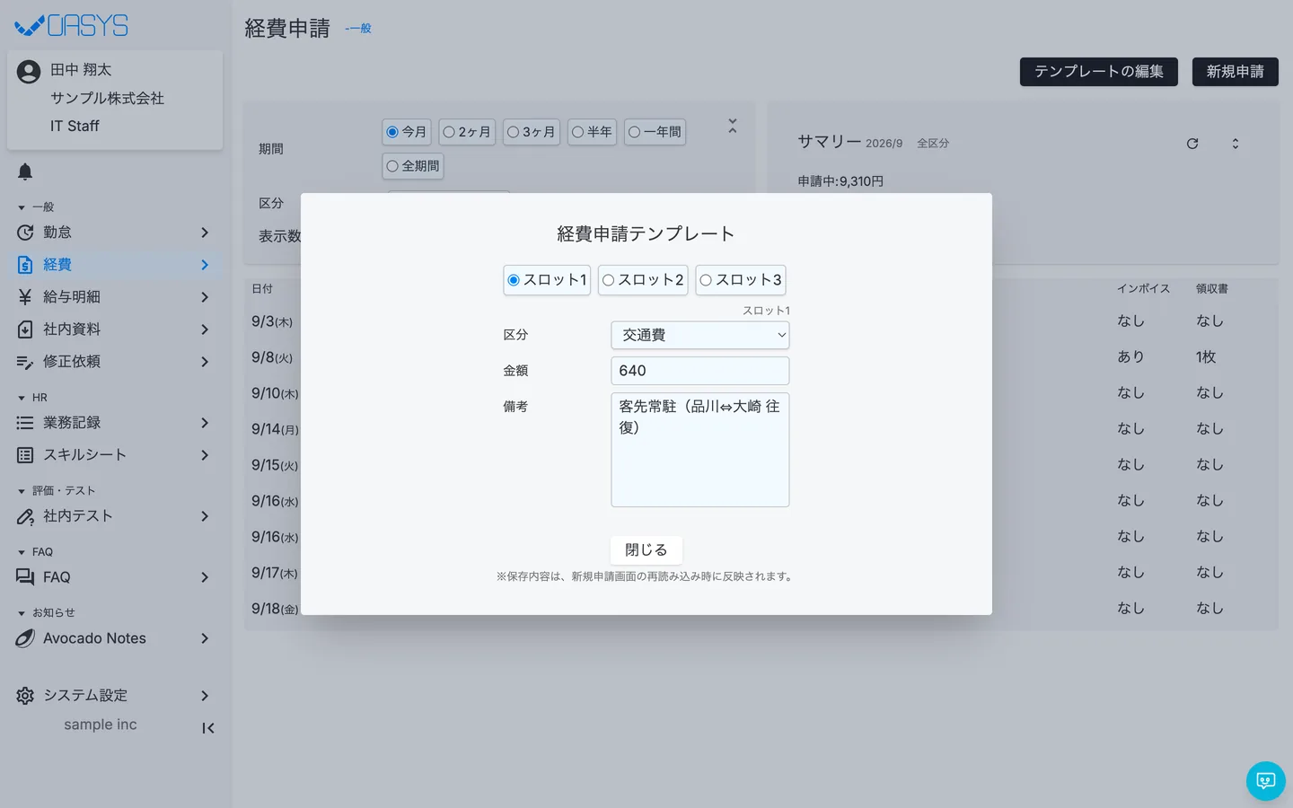1293x808 pixels.
Task: Click the 修正依頼 edit icon
Action: 25,362
